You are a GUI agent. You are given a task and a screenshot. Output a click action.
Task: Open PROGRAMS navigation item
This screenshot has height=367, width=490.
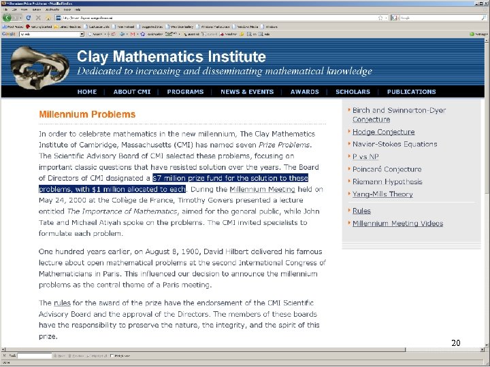(185, 92)
